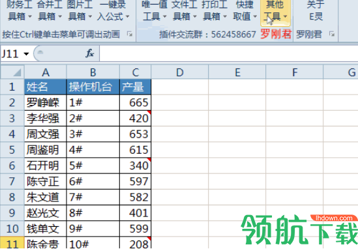The image size is (358, 249).
Task: Select row 5 header
Action: (12, 150)
